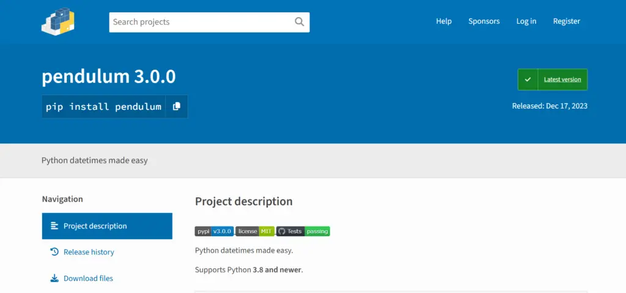Select the Project description tab

tap(107, 226)
